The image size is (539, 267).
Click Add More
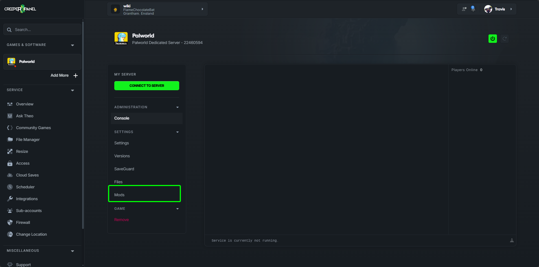click(60, 75)
